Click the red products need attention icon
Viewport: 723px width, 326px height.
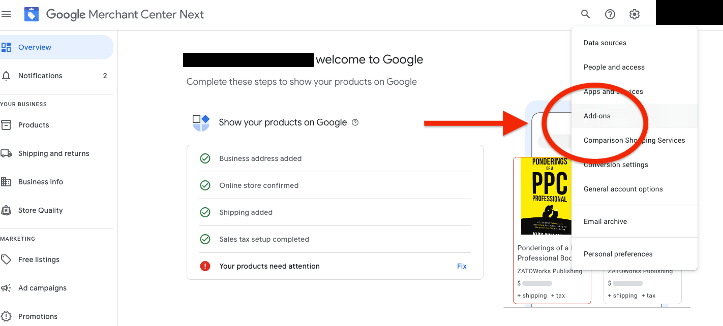pyautogui.click(x=205, y=266)
